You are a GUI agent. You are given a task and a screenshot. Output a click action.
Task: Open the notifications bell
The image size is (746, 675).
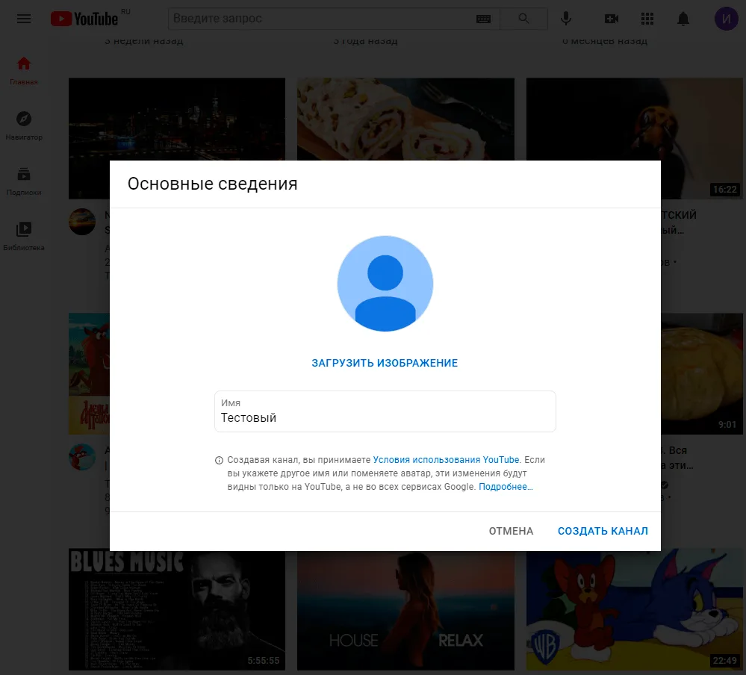point(683,19)
